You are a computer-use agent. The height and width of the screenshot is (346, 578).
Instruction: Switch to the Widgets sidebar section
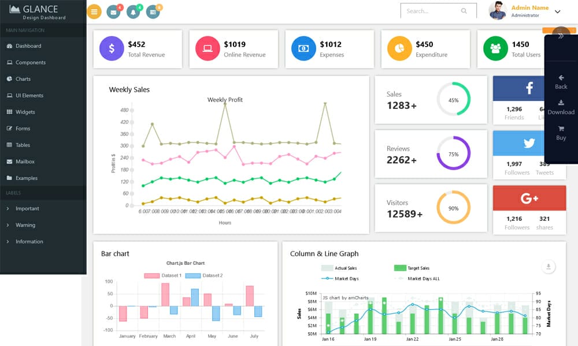[x=26, y=112]
